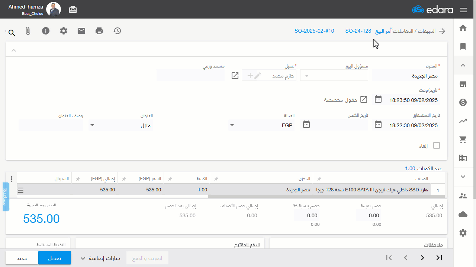
Task: View document history clock icon
Action: pos(117,31)
